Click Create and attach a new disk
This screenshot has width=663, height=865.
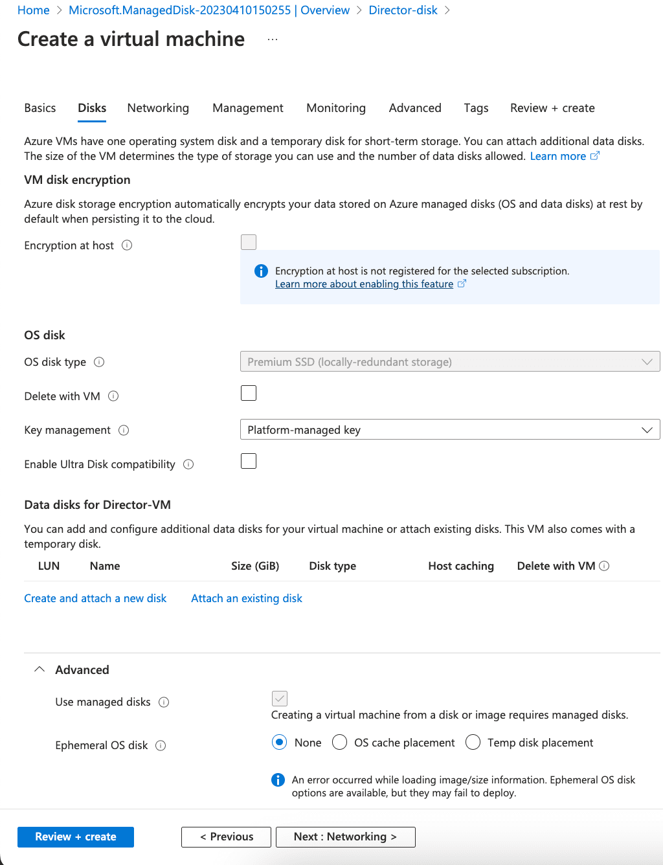pyautogui.click(x=95, y=598)
